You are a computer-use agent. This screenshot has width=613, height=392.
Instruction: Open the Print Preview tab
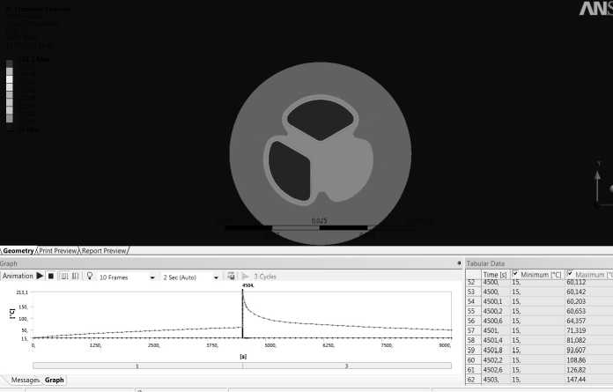coord(58,251)
